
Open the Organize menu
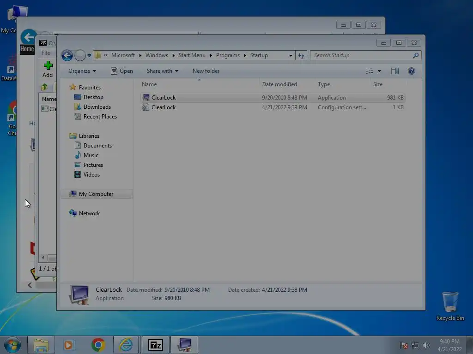point(82,71)
